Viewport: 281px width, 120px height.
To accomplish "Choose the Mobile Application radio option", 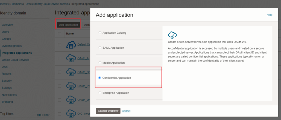I will (100, 63).
